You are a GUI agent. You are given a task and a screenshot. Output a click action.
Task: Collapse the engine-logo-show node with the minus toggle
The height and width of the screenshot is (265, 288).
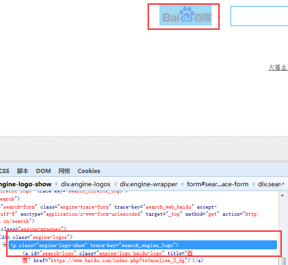point(5,245)
